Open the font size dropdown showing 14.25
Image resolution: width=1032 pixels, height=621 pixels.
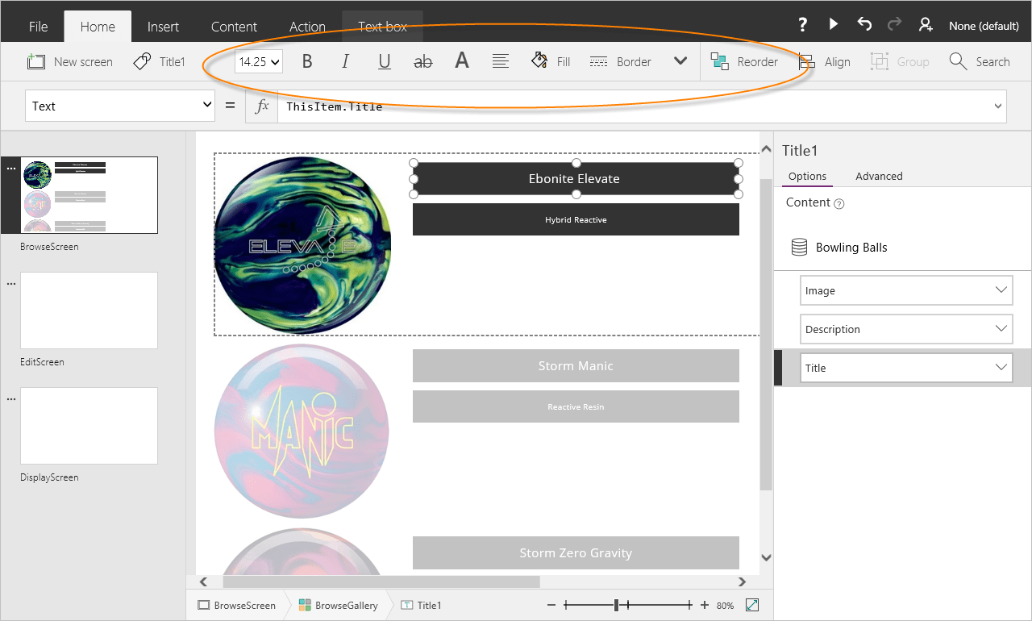pos(258,60)
